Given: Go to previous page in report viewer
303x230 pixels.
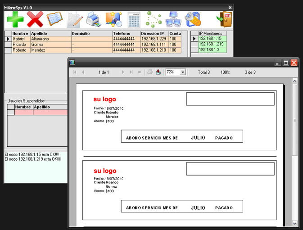Looking at the screenshot, I should [x=83, y=72].
